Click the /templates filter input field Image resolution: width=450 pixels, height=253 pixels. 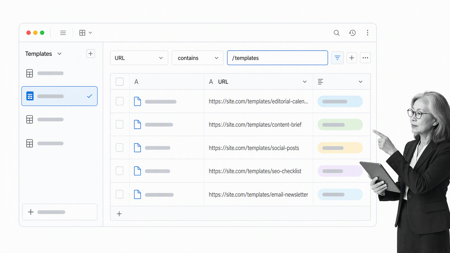277,58
